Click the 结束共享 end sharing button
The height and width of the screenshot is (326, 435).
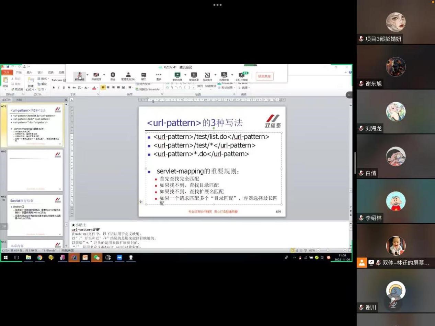coord(264,76)
